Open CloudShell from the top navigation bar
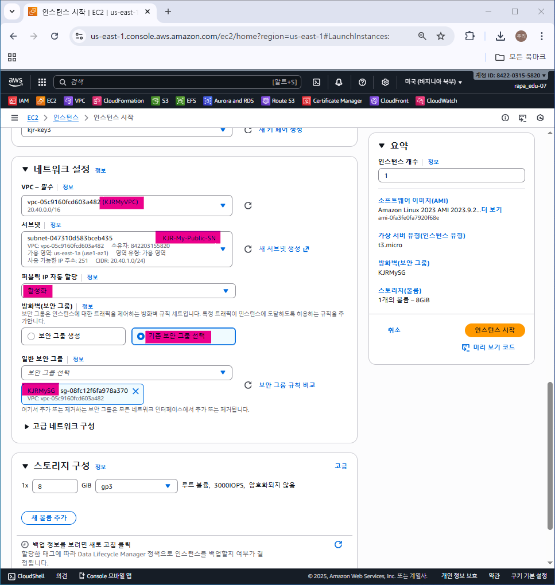 pos(316,82)
